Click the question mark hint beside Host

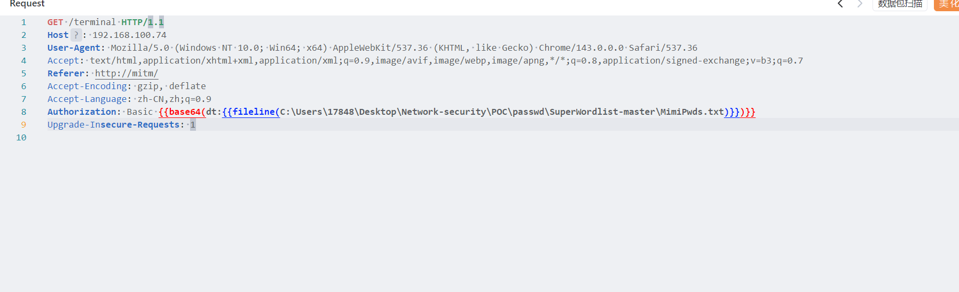tap(76, 35)
